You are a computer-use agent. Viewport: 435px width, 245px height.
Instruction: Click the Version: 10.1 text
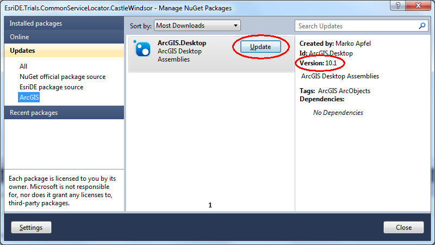(318, 63)
